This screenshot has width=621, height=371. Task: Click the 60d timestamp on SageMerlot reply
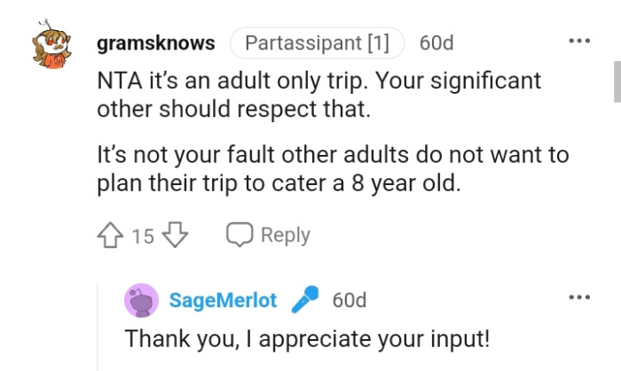(x=350, y=300)
